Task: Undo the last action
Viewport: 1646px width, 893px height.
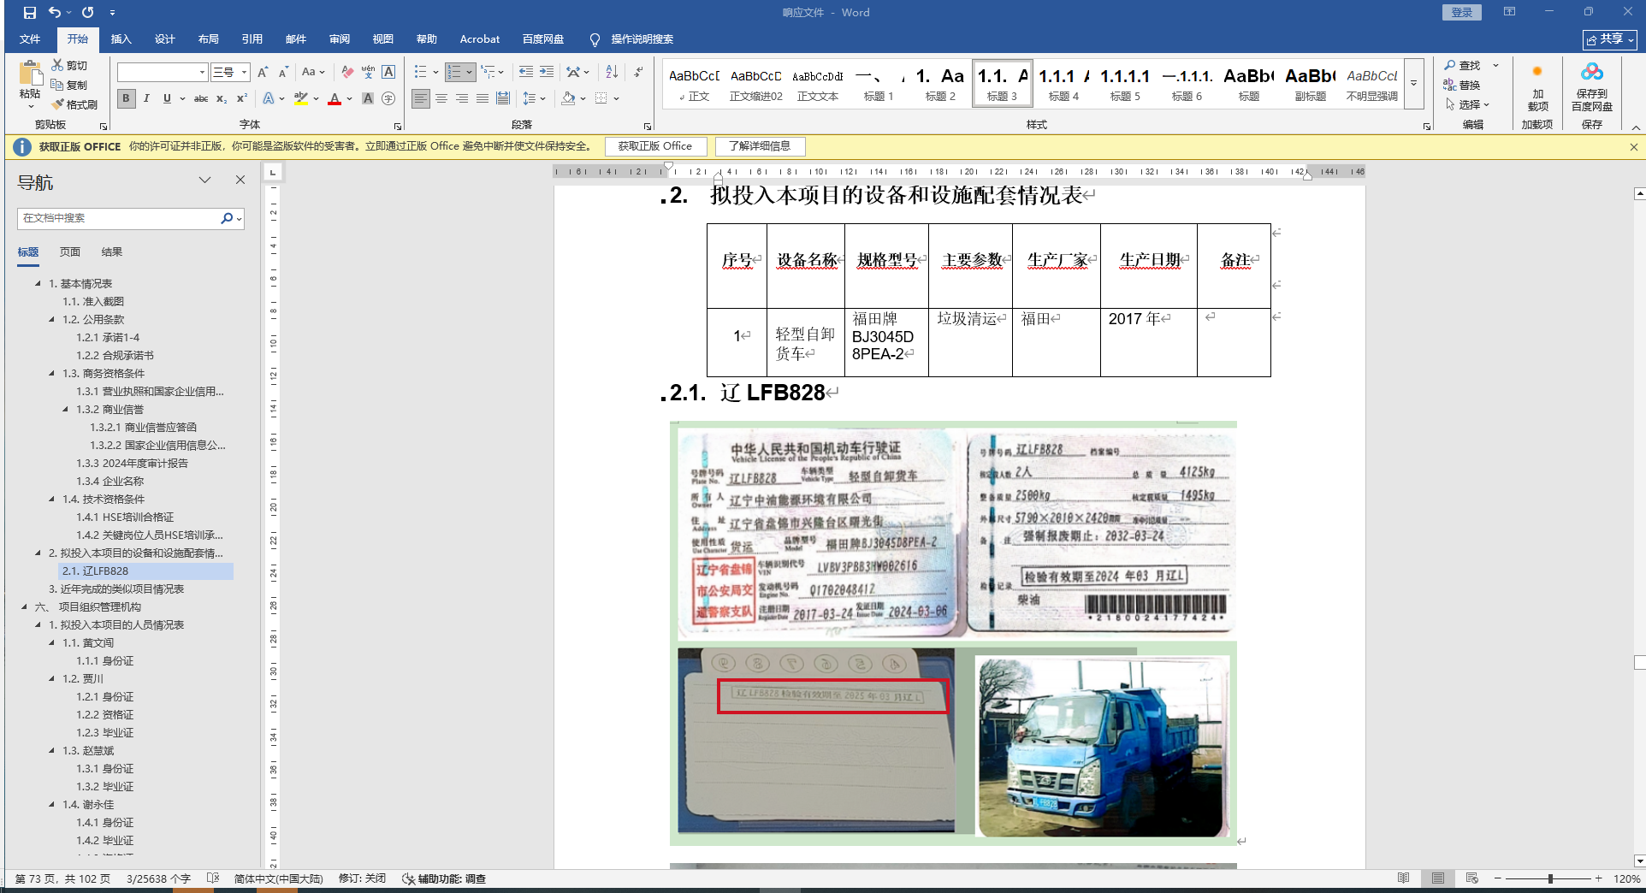Action: click(55, 13)
